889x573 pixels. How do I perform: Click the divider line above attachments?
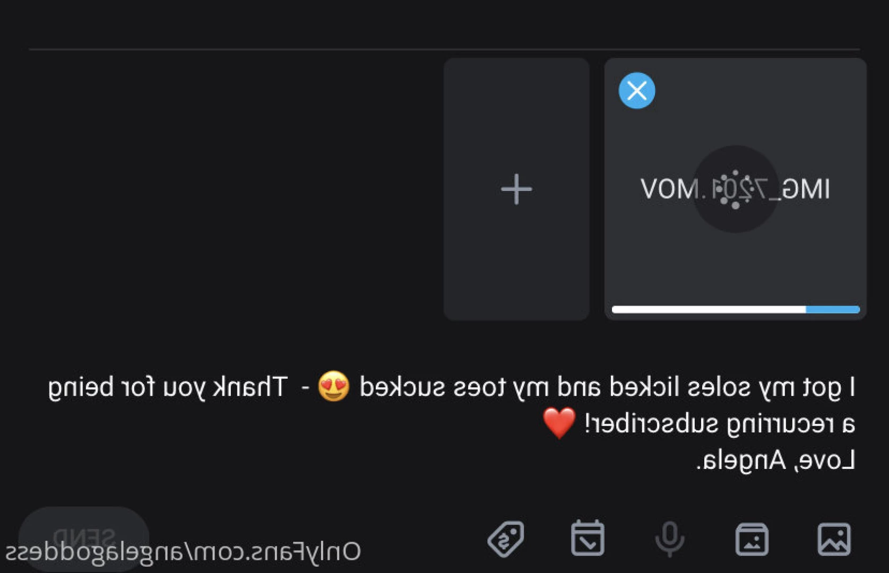click(x=444, y=49)
